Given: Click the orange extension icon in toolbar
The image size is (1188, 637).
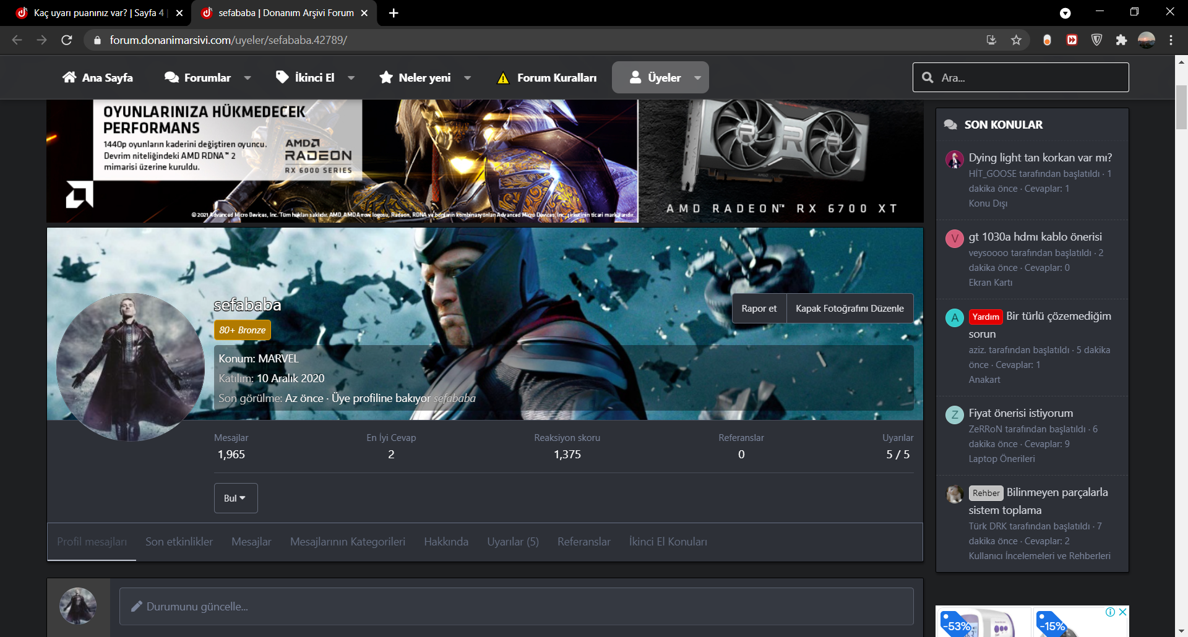Looking at the screenshot, I should coord(1047,40).
